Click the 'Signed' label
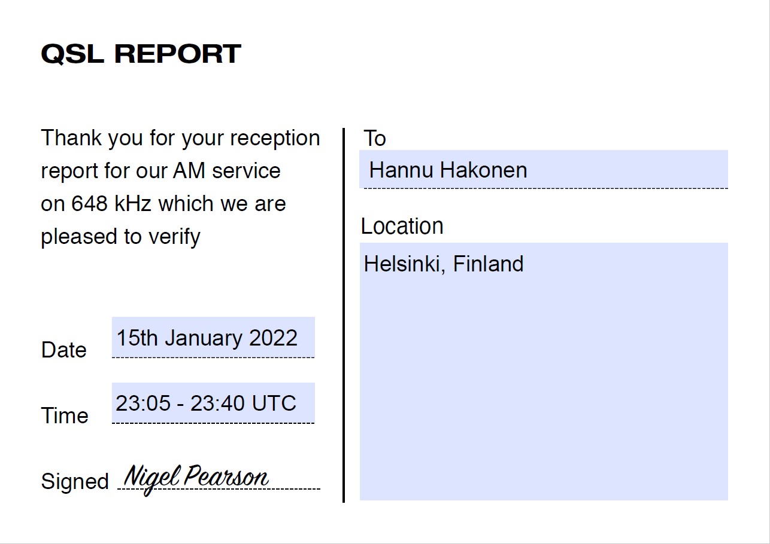Viewport: 770px width, 544px height. point(75,481)
